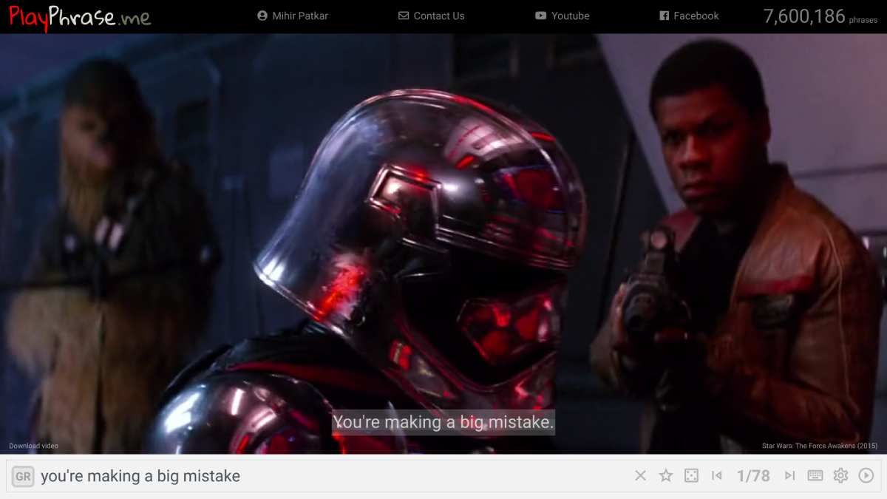The image size is (887, 499).
Task: Clear the search phrase with the X icon
Action: click(641, 476)
